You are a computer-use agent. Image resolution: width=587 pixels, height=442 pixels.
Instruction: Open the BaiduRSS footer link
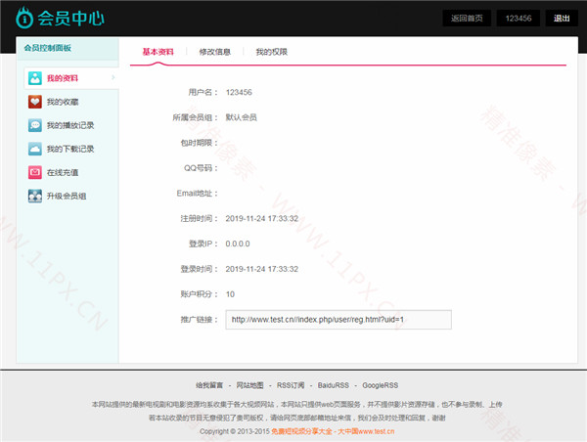coord(335,385)
